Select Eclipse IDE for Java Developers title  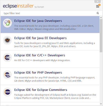(38, 21)
